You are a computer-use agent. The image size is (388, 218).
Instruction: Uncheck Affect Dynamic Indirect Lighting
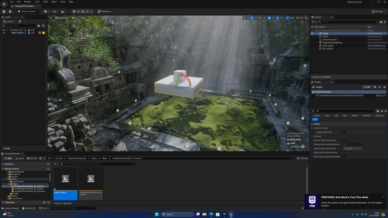(344, 153)
